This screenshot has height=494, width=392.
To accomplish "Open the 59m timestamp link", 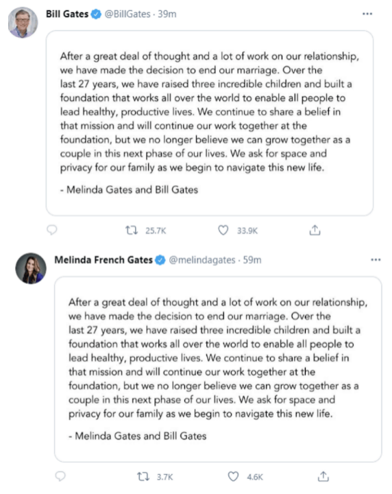I will pos(252,260).
